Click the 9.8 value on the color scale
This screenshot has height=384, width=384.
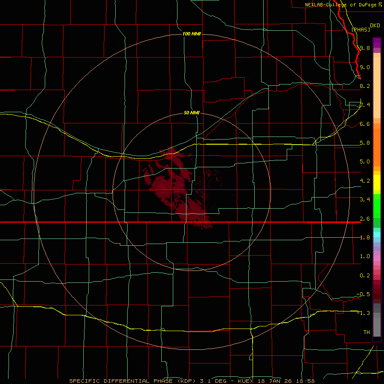(365, 48)
